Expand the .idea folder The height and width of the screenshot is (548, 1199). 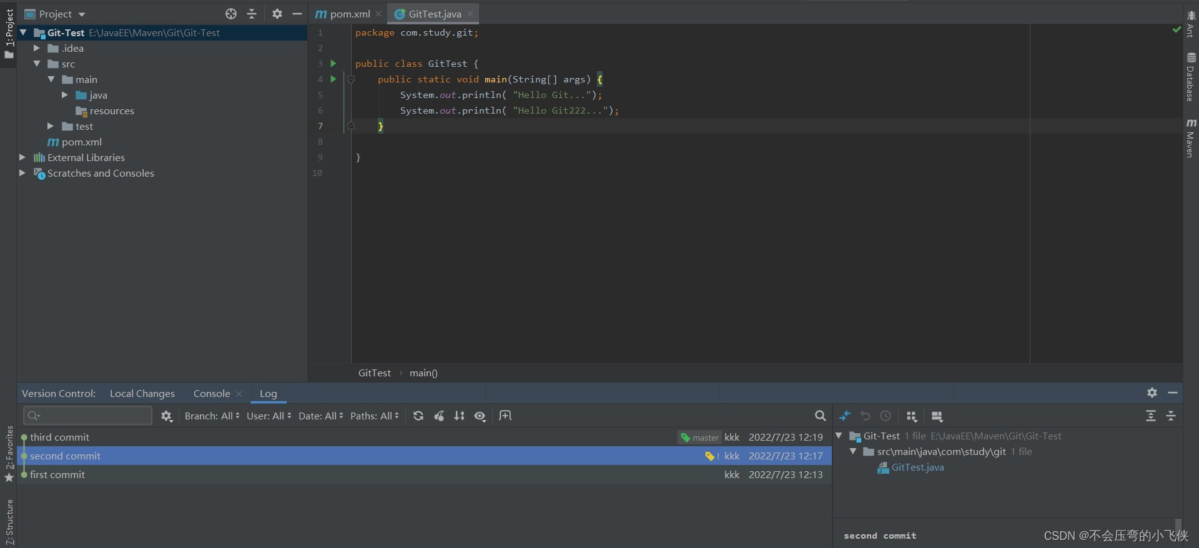(x=37, y=48)
